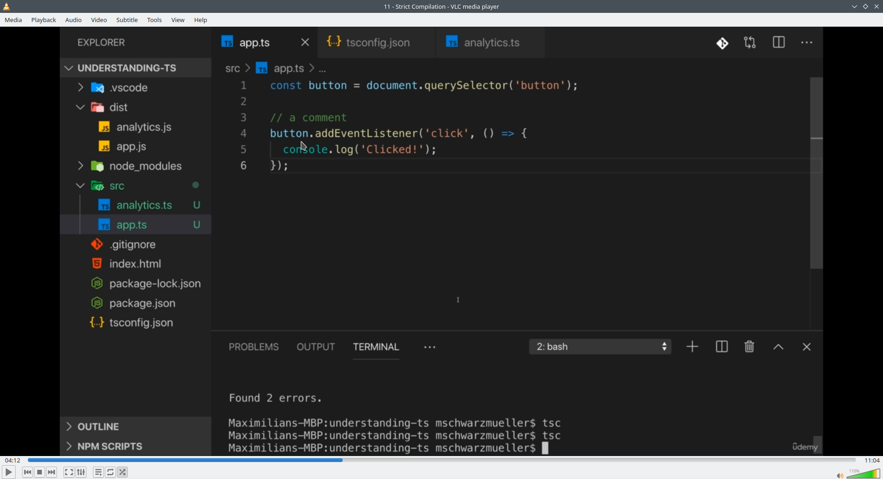Open analytics.js in dist folder
Viewport: 883px width, 479px height.
136,127
